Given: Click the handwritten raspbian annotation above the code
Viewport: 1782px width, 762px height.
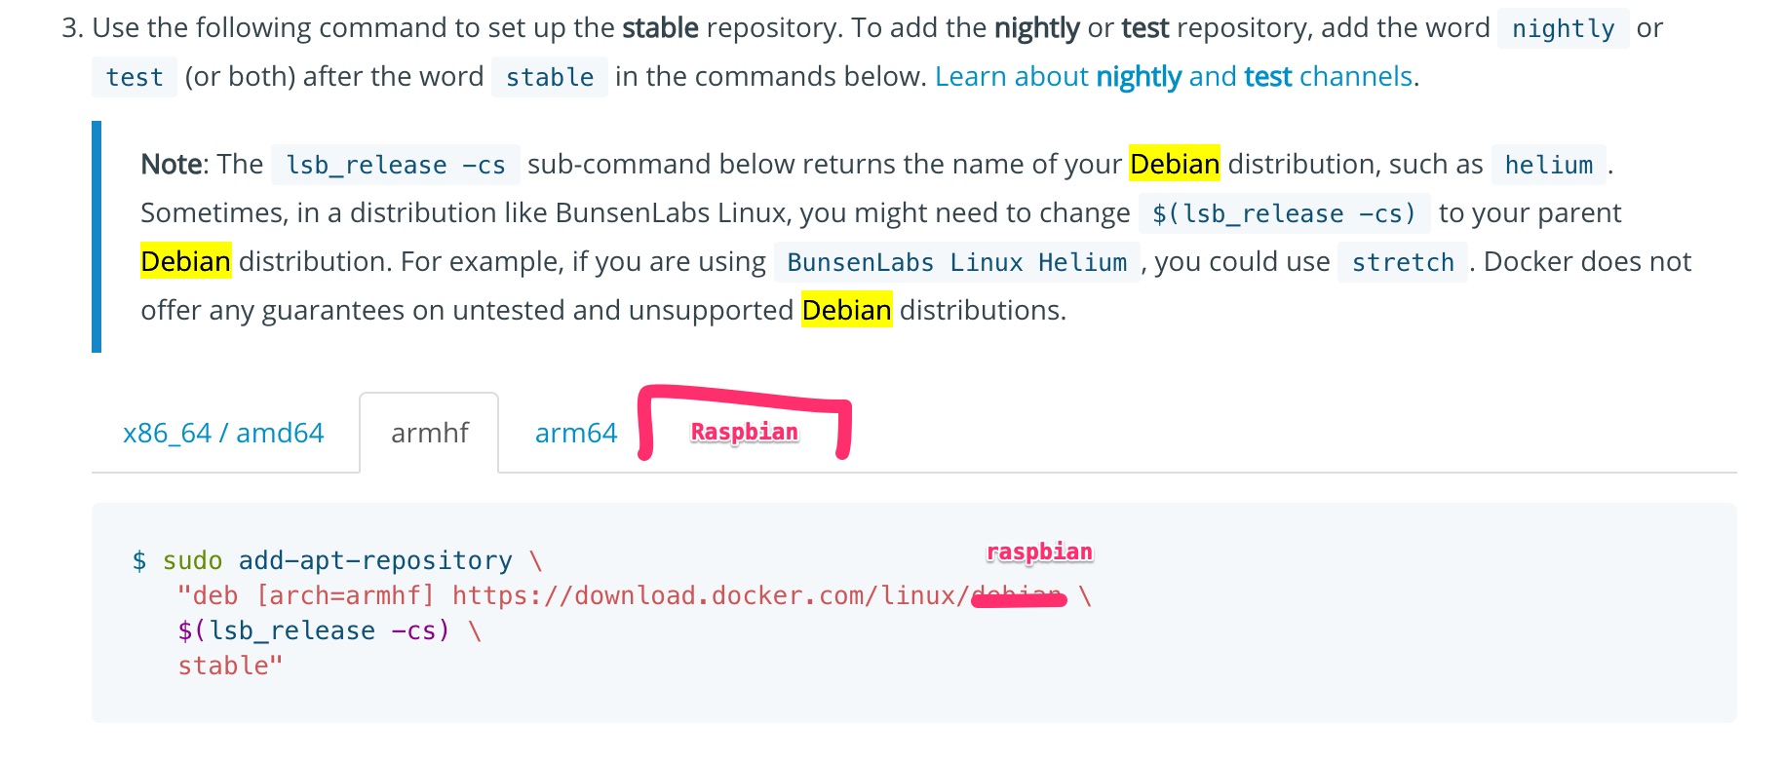Looking at the screenshot, I should pyautogui.click(x=1038, y=551).
